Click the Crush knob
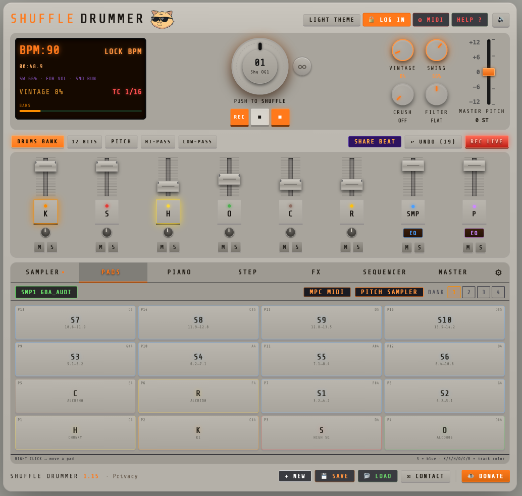 (402, 94)
